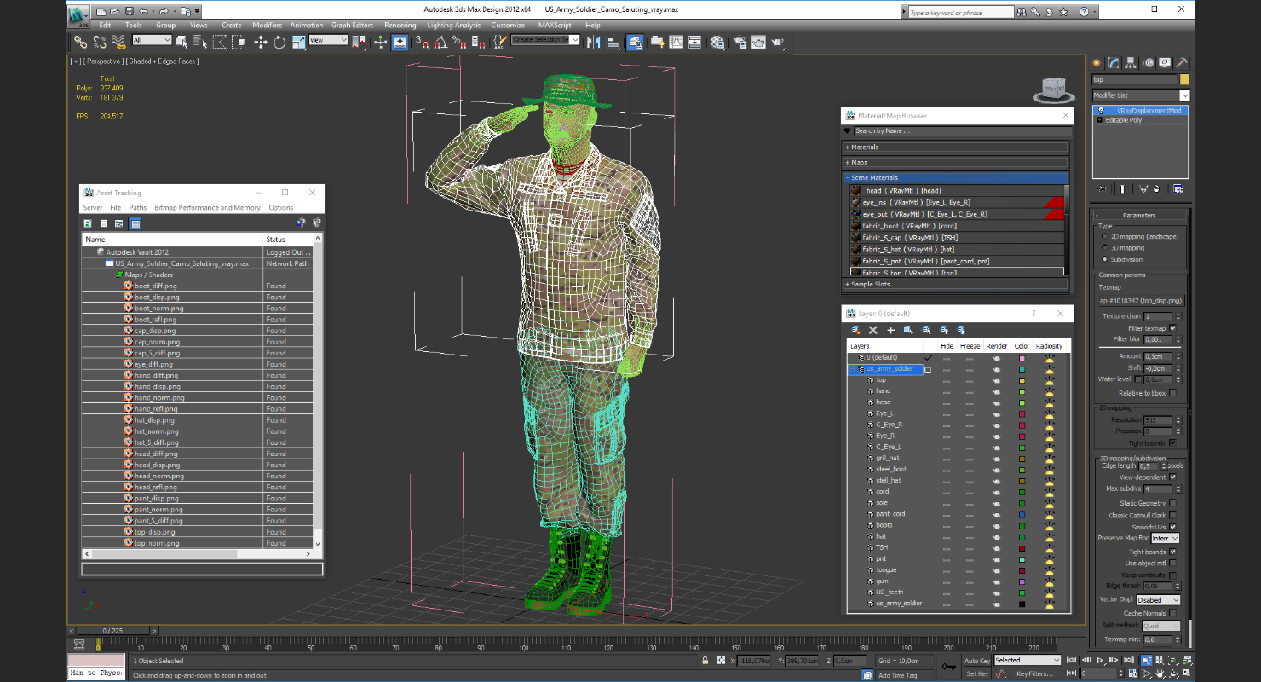
Task: Click object color swatch beside name field
Action: [x=1184, y=80]
